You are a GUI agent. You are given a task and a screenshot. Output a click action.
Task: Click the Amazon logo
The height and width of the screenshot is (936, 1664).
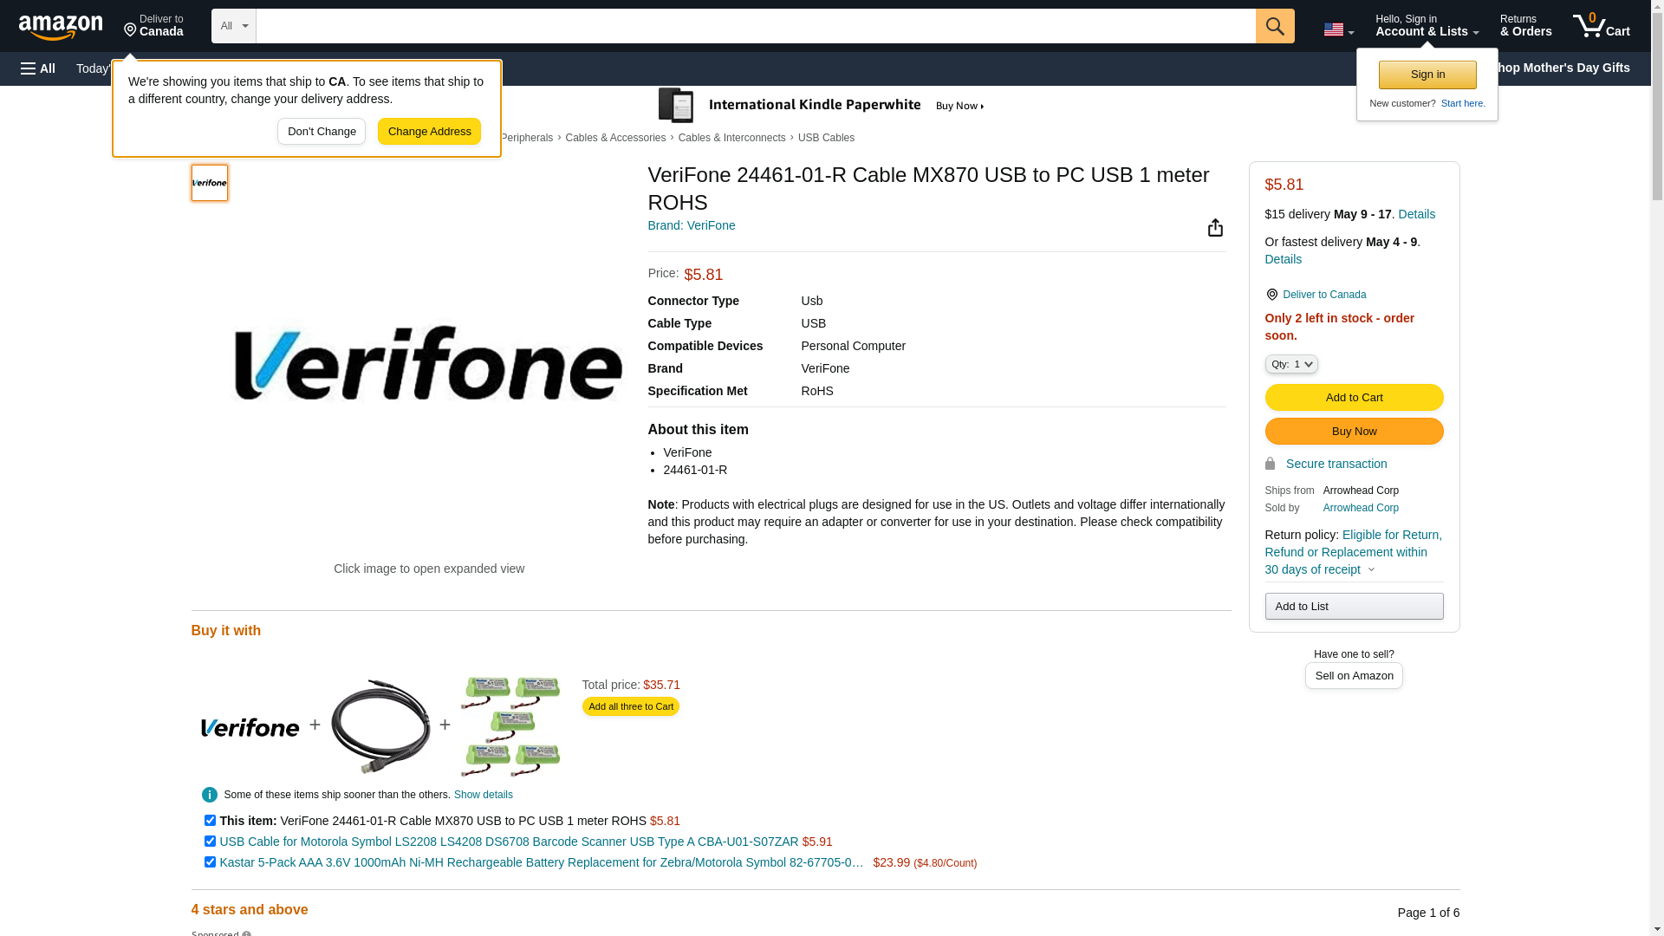pos(61,27)
